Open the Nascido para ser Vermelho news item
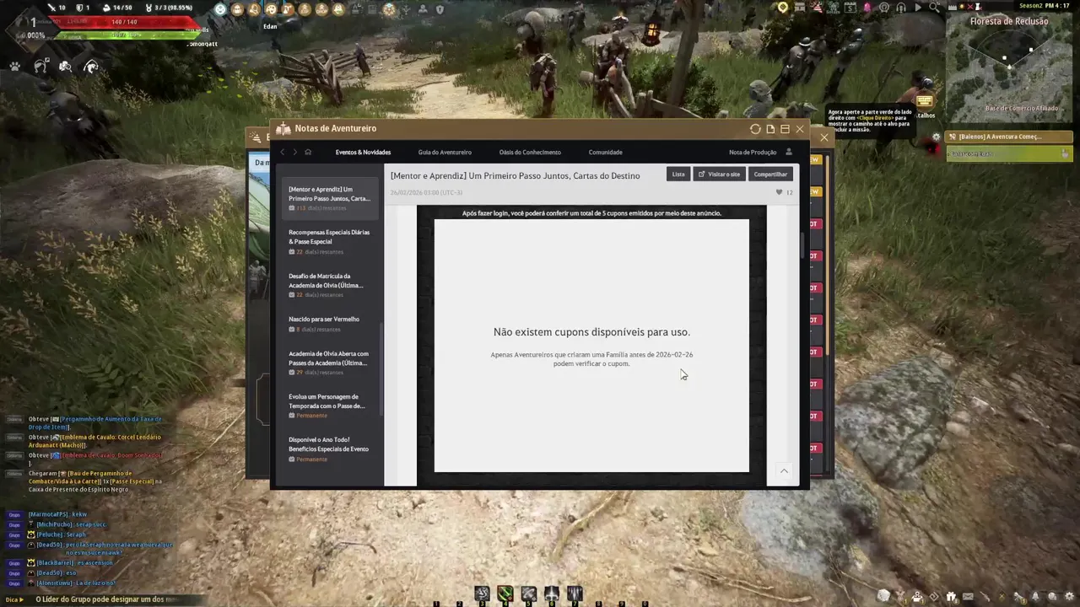Image resolution: width=1080 pixels, height=607 pixels. (x=330, y=324)
